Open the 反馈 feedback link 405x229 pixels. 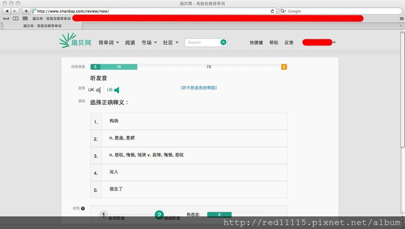pyautogui.click(x=289, y=43)
